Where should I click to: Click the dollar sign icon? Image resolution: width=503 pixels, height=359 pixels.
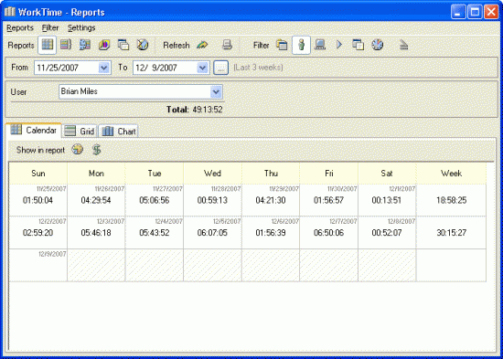pyautogui.click(x=97, y=150)
